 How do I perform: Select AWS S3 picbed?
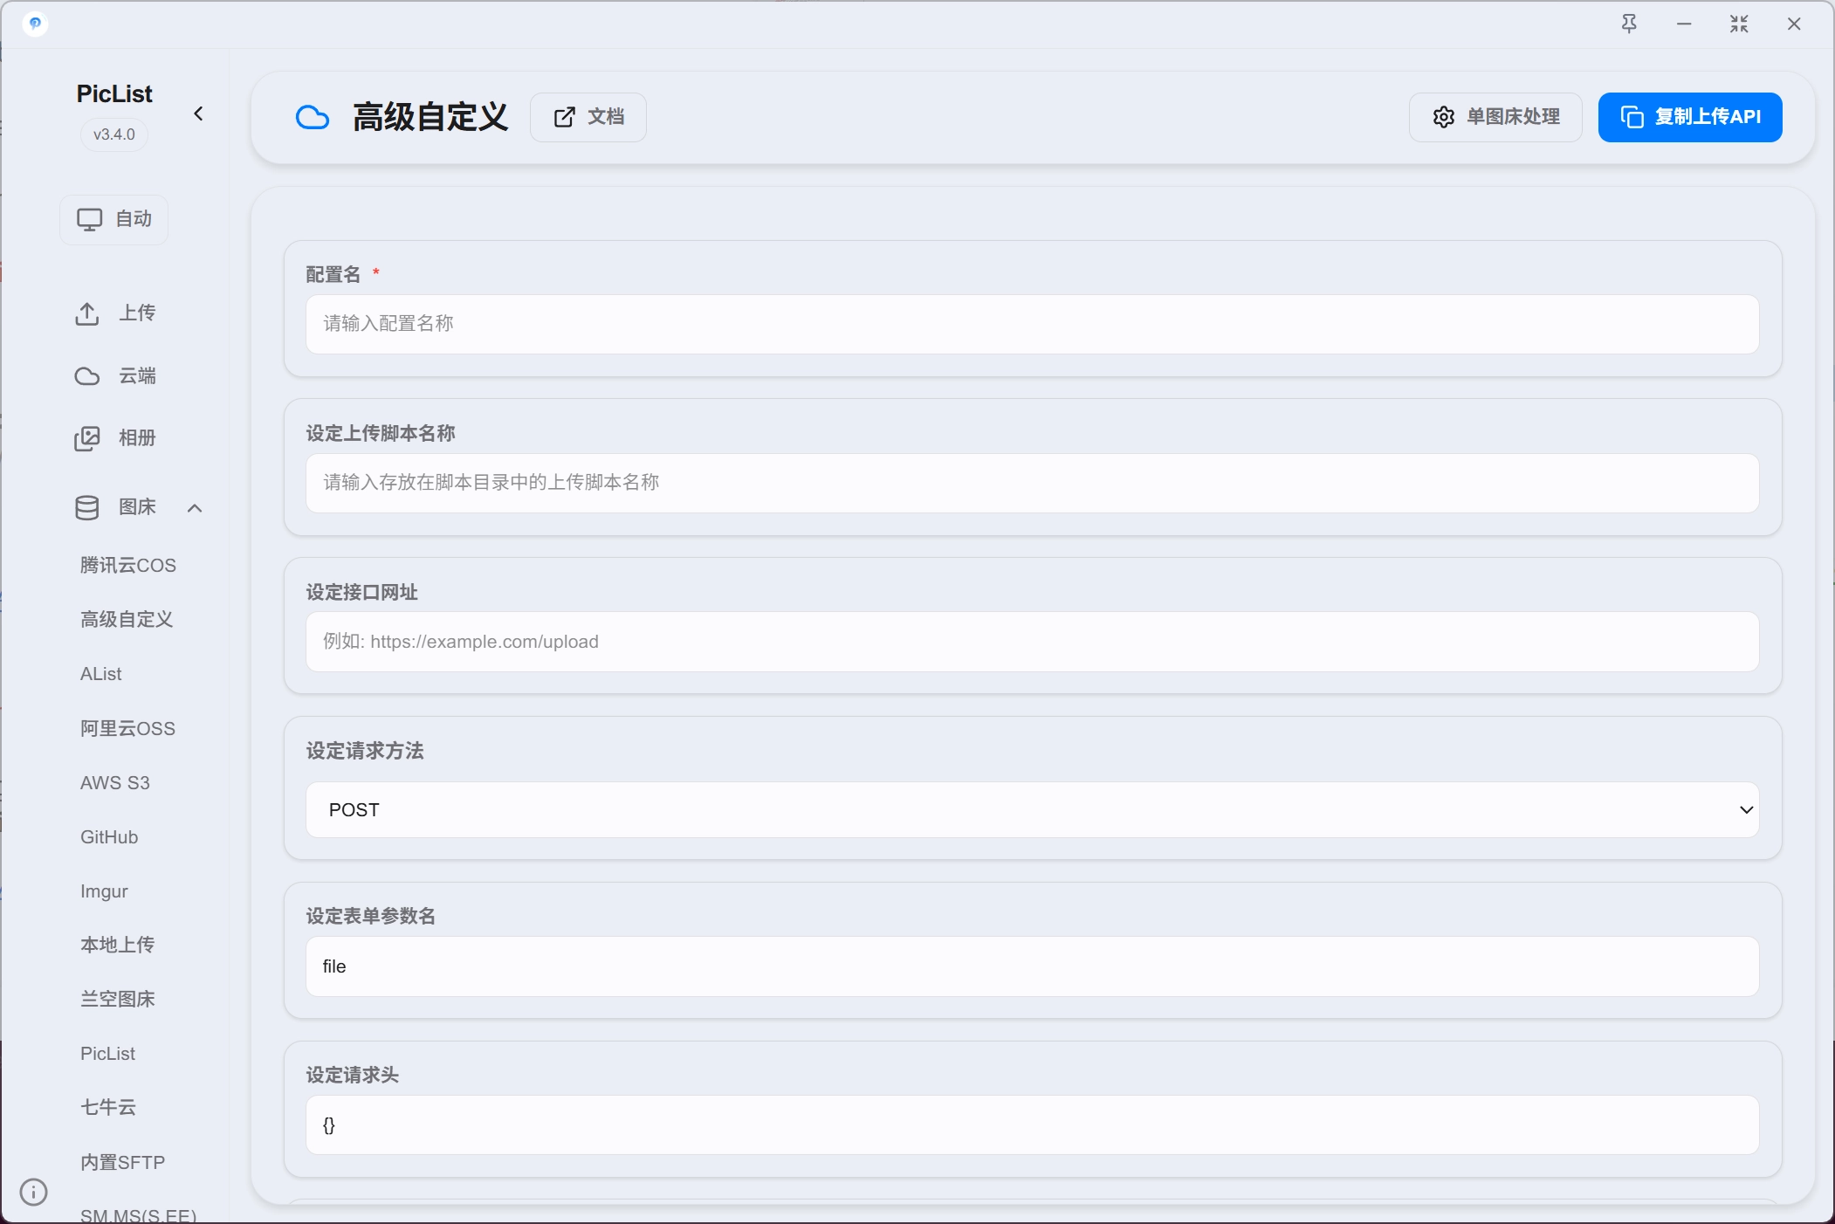tap(115, 783)
